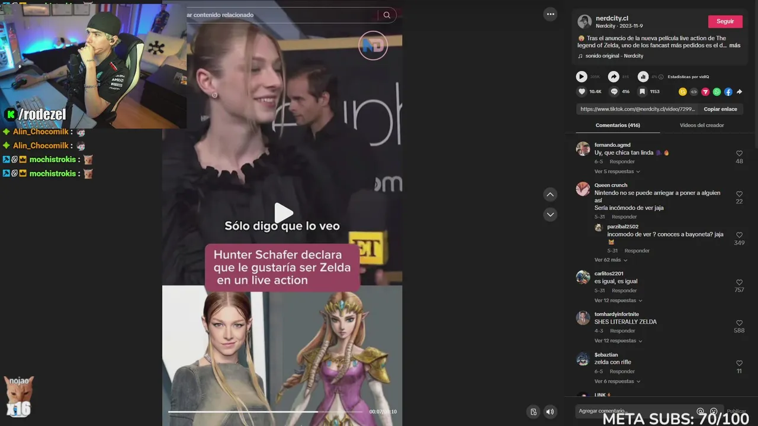The image size is (758, 426).
Task: Switch to Comentarios (416) tab
Action: click(618, 125)
